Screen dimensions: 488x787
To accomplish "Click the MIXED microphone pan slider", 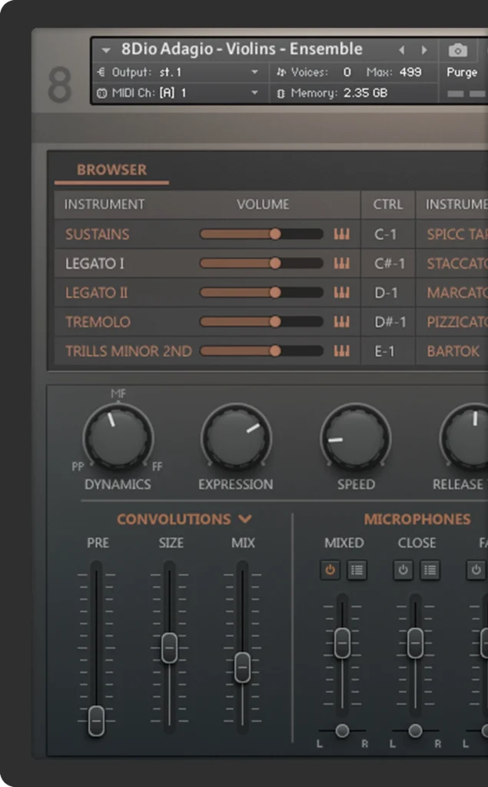I will (343, 731).
